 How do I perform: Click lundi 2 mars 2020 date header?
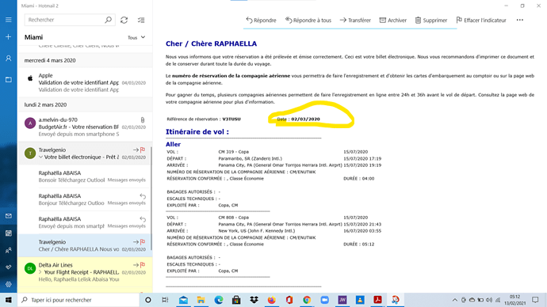pos(45,104)
